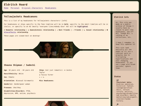
Task: Click the Shauna Shipman / Sadecki heading
Action: pyautogui.click(x=20, y=65)
